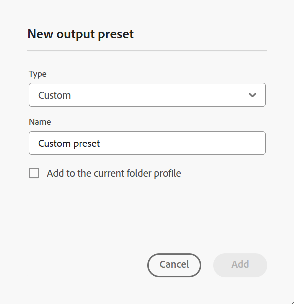Click the disabled Add button
The height and width of the screenshot is (304, 294).
(240, 265)
